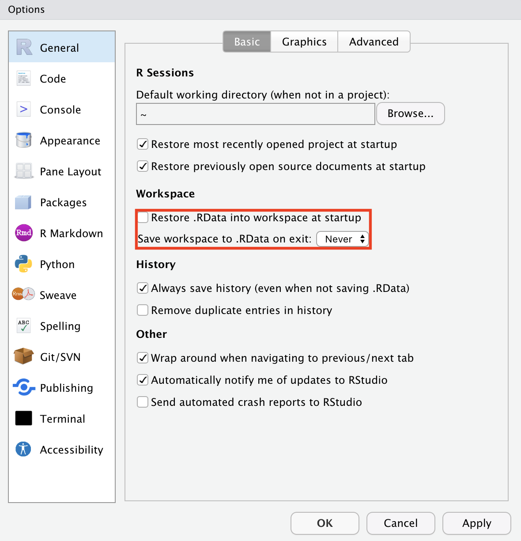The width and height of the screenshot is (521, 541).
Task: Select the General R logo icon
Action: tap(24, 47)
